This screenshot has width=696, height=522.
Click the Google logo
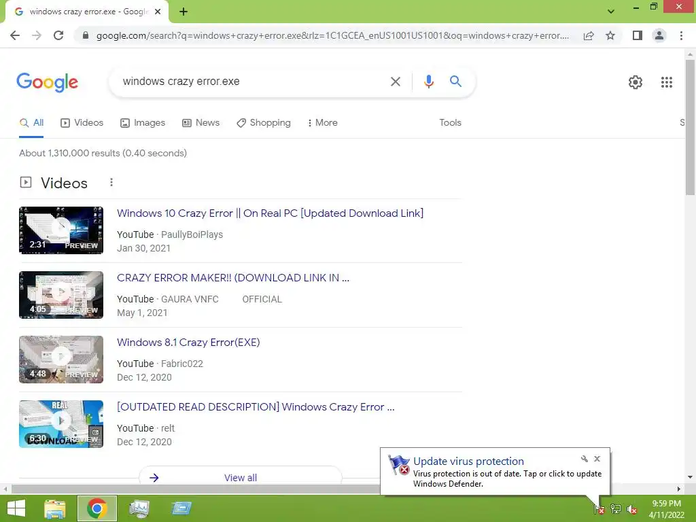tap(47, 82)
